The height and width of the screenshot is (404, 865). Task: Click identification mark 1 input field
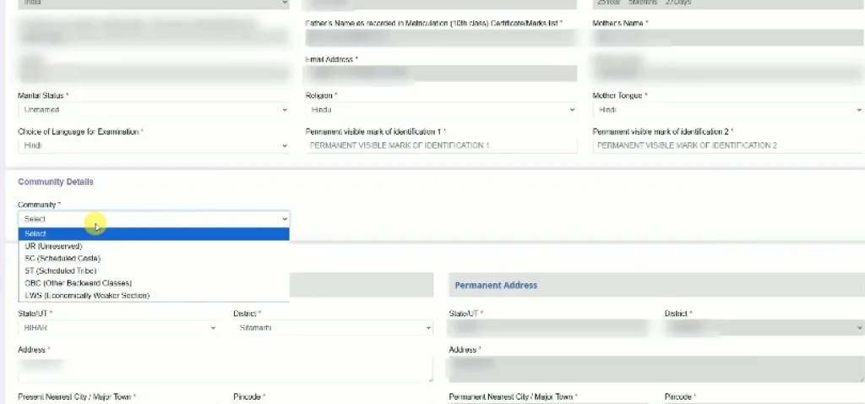[x=441, y=145]
